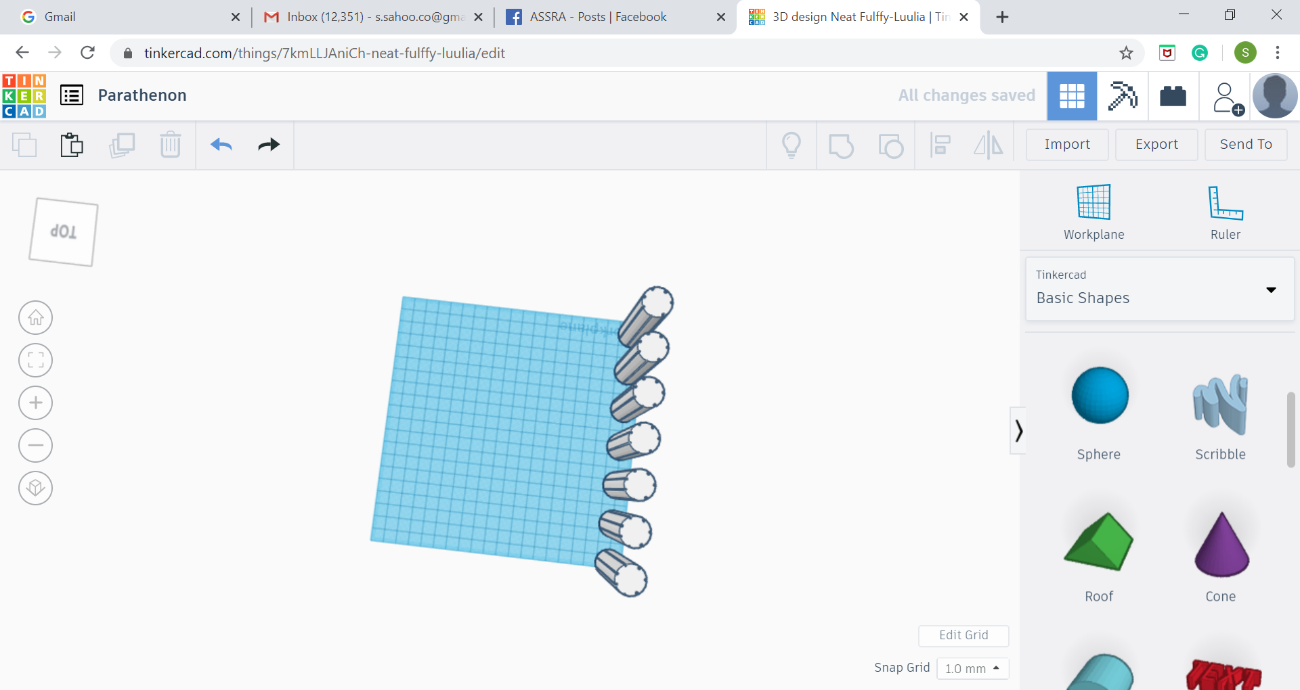This screenshot has width=1300, height=690.
Task: Redo the last action
Action: coord(269,145)
